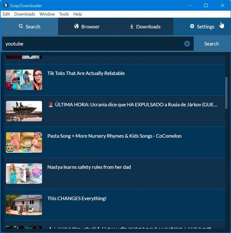The image size is (231, 233).
Task: Open the Settings tab
Action: (x=202, y=26)
